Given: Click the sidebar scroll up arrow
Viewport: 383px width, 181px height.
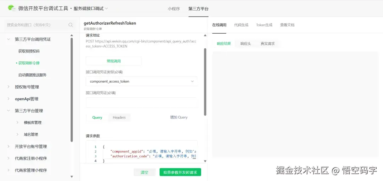Looking at the screenshot, I should click(x=72, y=35).
